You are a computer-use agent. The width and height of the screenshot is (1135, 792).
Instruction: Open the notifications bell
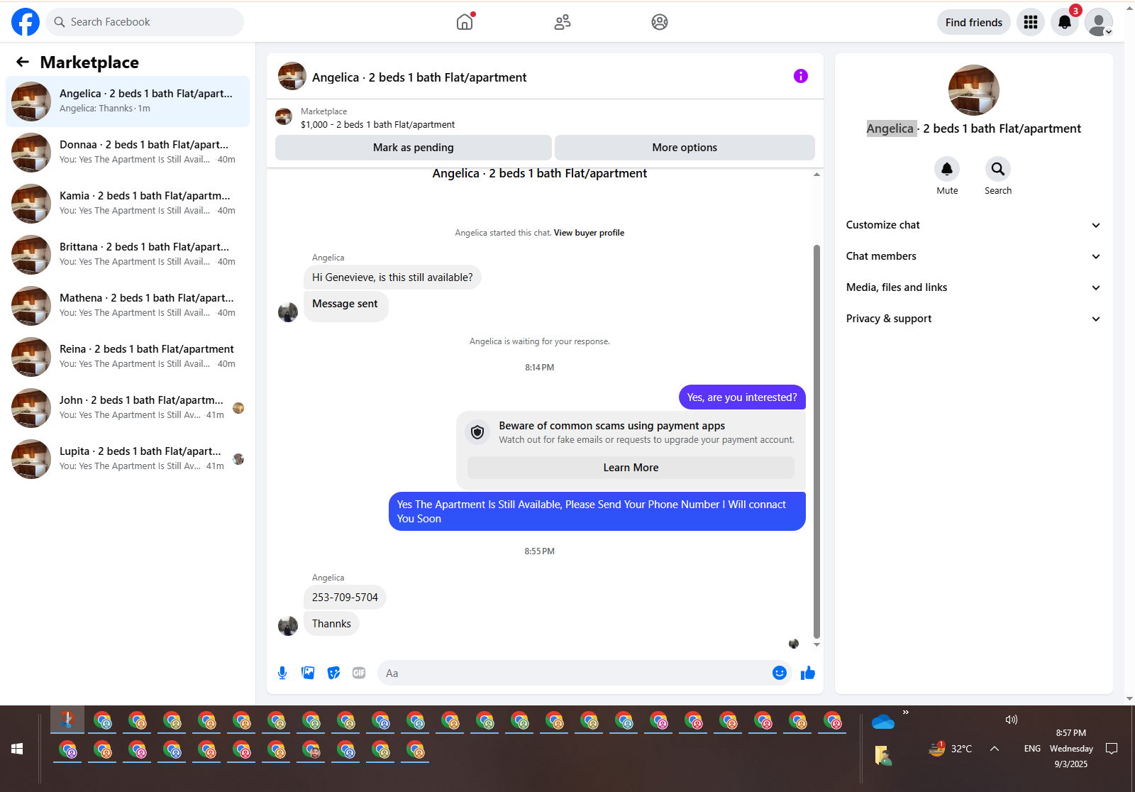[1065, 22]
